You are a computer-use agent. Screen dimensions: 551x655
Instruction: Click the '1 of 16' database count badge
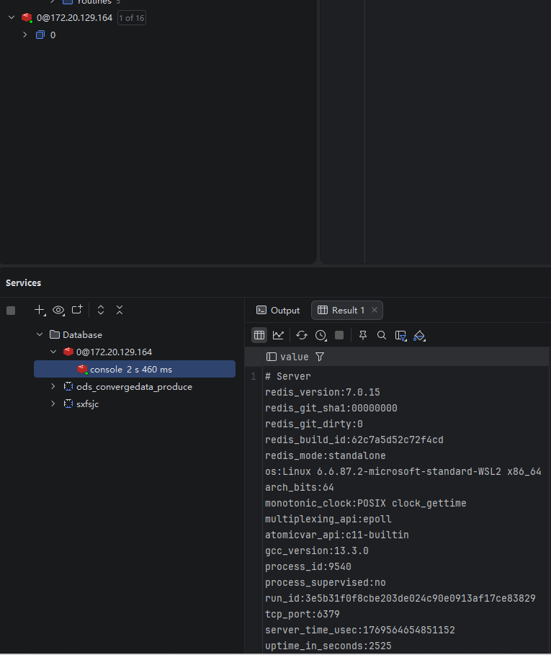[132, 17]
